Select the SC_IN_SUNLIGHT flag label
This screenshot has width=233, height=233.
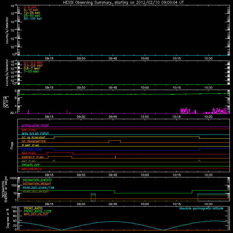click(x=33, y=137)
